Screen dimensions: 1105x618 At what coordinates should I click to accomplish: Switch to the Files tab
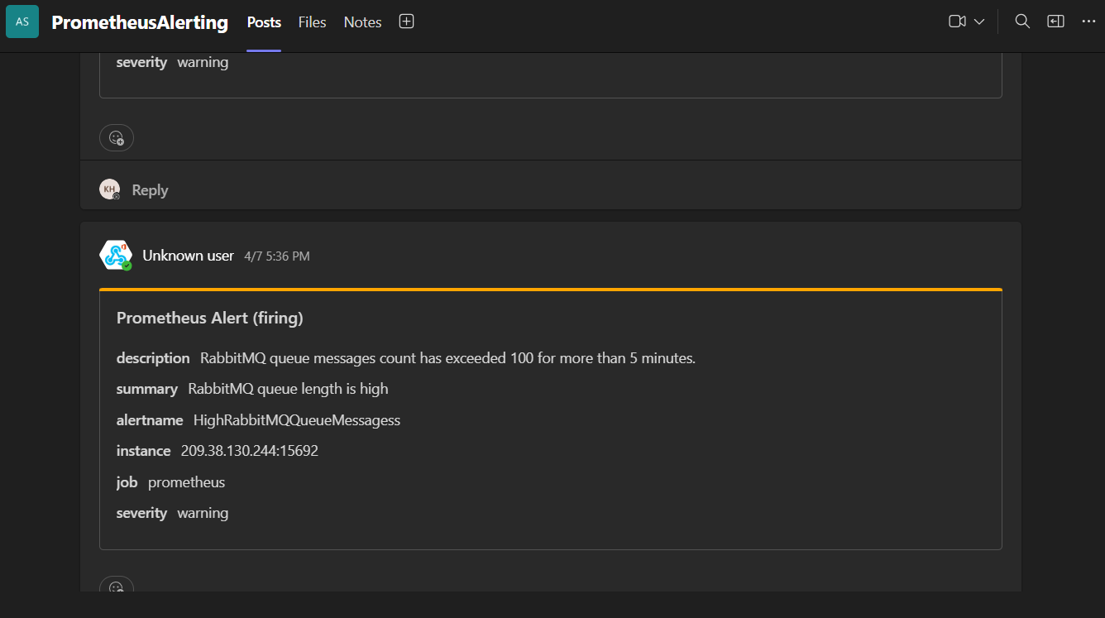tap(312, 22)
